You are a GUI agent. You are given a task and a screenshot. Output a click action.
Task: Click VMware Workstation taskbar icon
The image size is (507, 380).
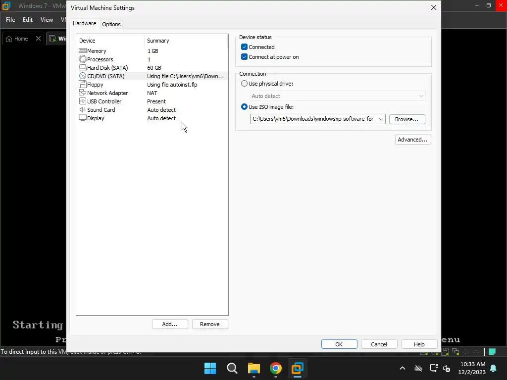297,368
